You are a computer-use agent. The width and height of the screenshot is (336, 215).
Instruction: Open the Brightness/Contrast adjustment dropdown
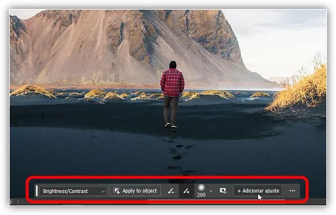coord(73,191)
